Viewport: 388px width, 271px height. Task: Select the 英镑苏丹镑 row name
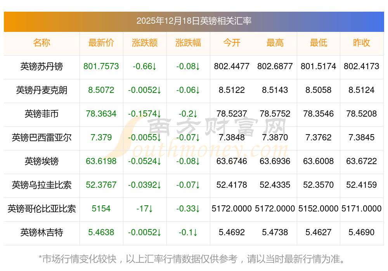click(42, 66)
